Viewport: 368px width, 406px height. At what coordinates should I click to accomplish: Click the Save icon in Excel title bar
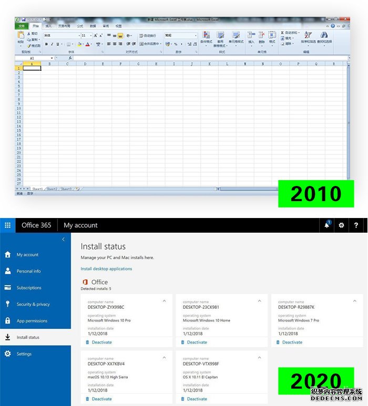[24, 19]
